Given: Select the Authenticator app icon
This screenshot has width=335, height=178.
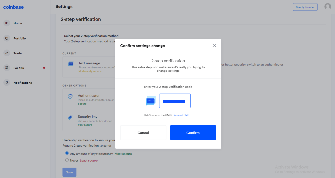Looking at the screenshot, I should [x=70, y=96].
